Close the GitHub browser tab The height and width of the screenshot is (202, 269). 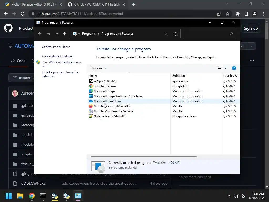click(x=124, y=4)
